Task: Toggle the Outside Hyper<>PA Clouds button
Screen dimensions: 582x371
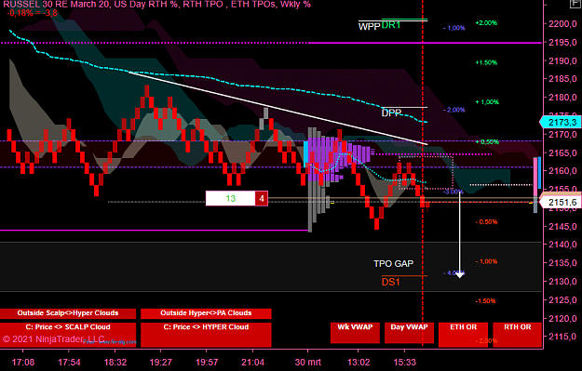Action: pyautogui.click(x=206, y=313)
